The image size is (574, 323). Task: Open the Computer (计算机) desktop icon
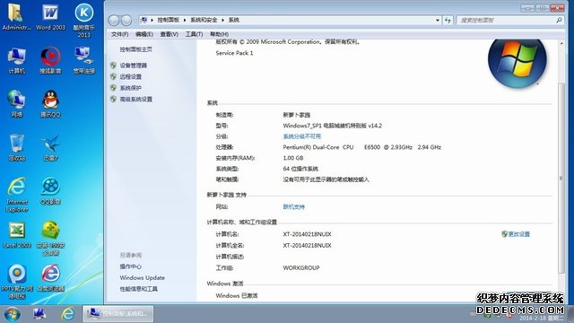pyautogui.click(x=16, y=60)
